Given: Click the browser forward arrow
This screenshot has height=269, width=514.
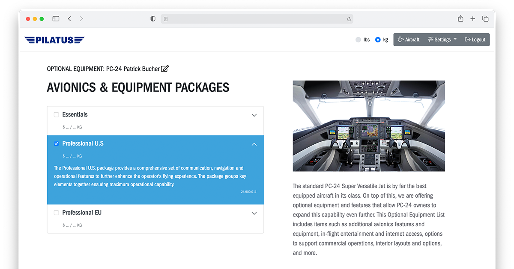Looking at the screenshot, I should pyautogui.click(x=81, y=19).
